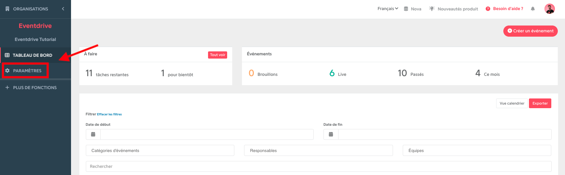Open the Catégories d'événements dropdown

tap(160, 151)
